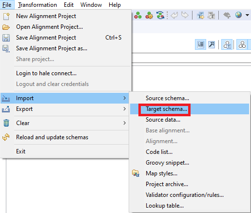Click the Ctrl+S shortcut text
Screen dimensions: 251x213
click(114, 38)
